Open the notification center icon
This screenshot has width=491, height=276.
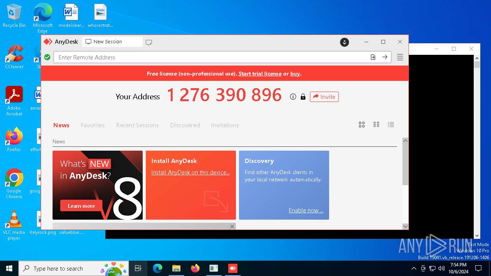[x=478, y=268]
